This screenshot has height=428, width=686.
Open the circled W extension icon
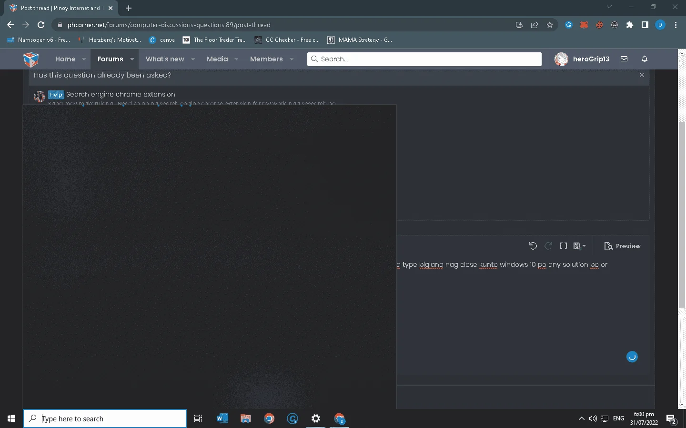coord(615,25)
